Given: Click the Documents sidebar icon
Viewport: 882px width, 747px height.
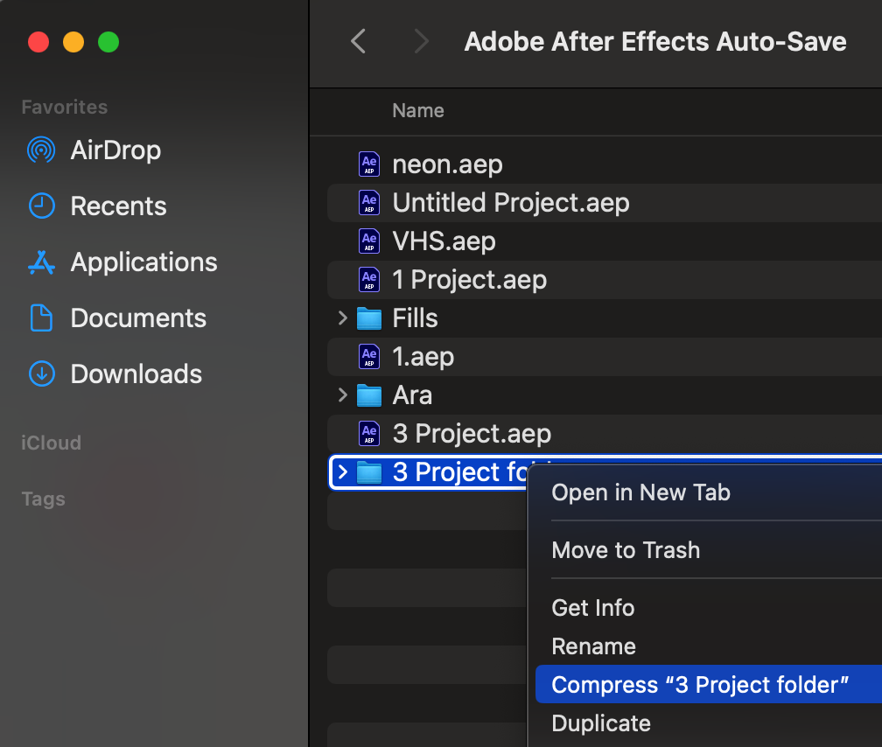Looking at the screenshot, I should pos(41,318).
